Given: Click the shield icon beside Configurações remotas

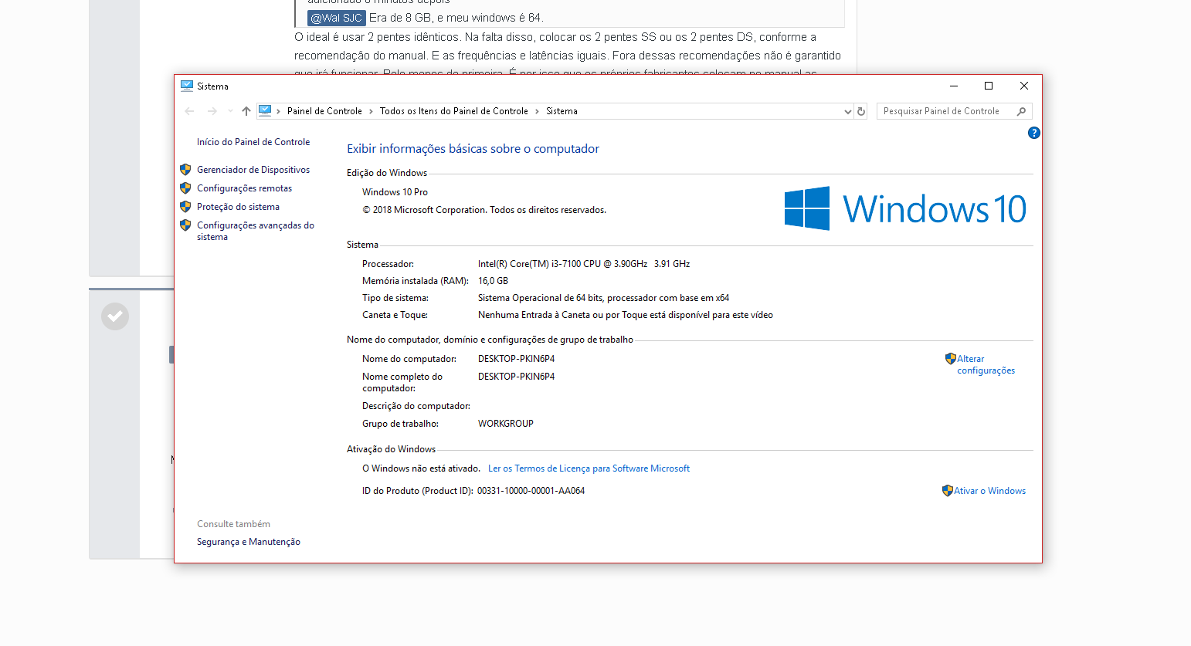Looking at the screenshot, I should [x=185, y=188].
